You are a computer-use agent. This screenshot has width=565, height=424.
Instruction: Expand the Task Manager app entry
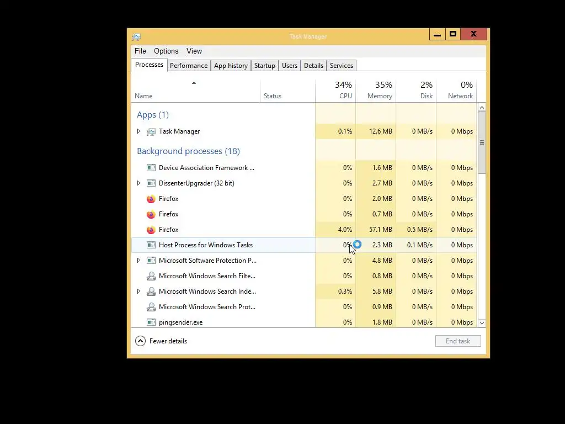pos(138,131)
